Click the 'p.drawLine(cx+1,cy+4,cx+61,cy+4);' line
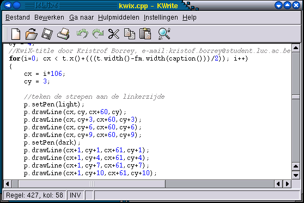The image size is (304, 203). tap(87, 158)
